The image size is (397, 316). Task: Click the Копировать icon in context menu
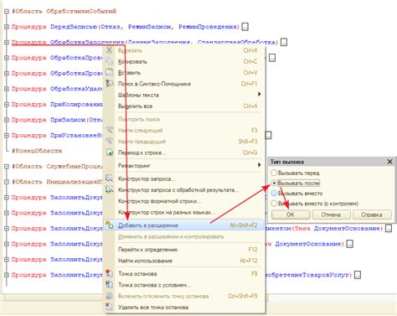(110, 61)
